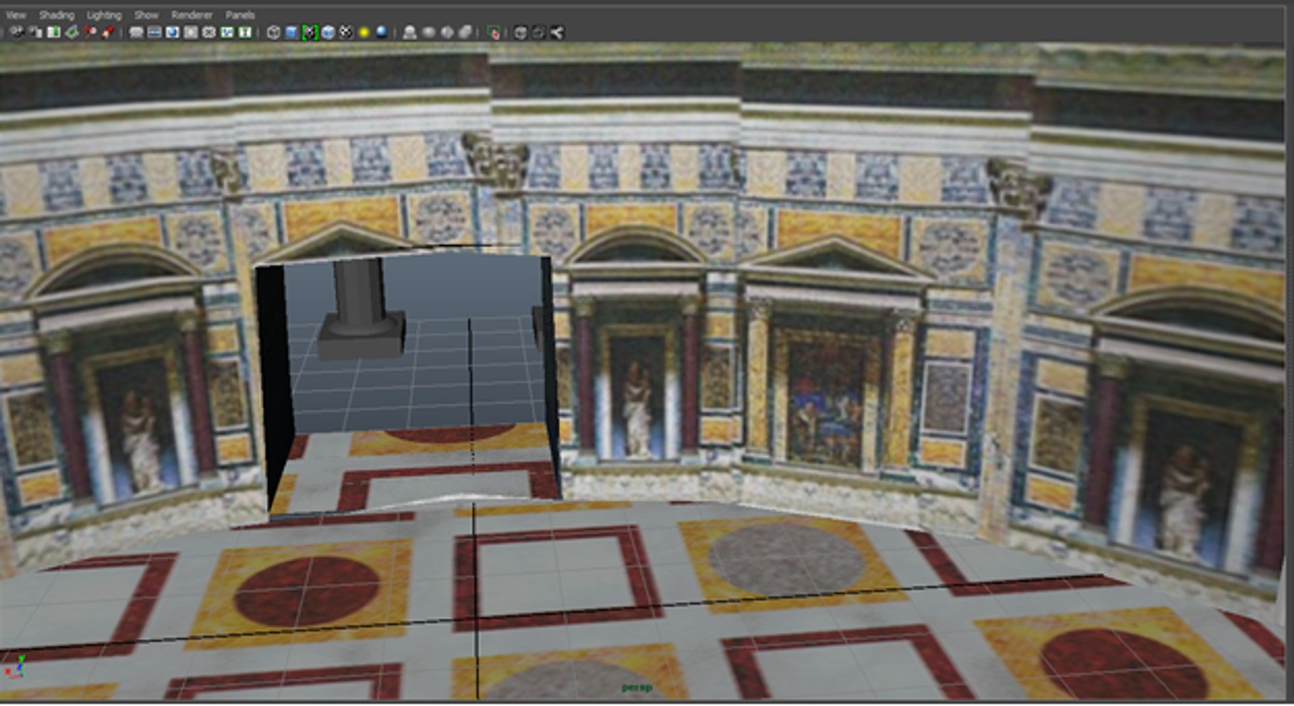Click the XYZ axis indicator in viewport corner
1294x706 pixels.
pyautogui.click(x=16, y=666)
